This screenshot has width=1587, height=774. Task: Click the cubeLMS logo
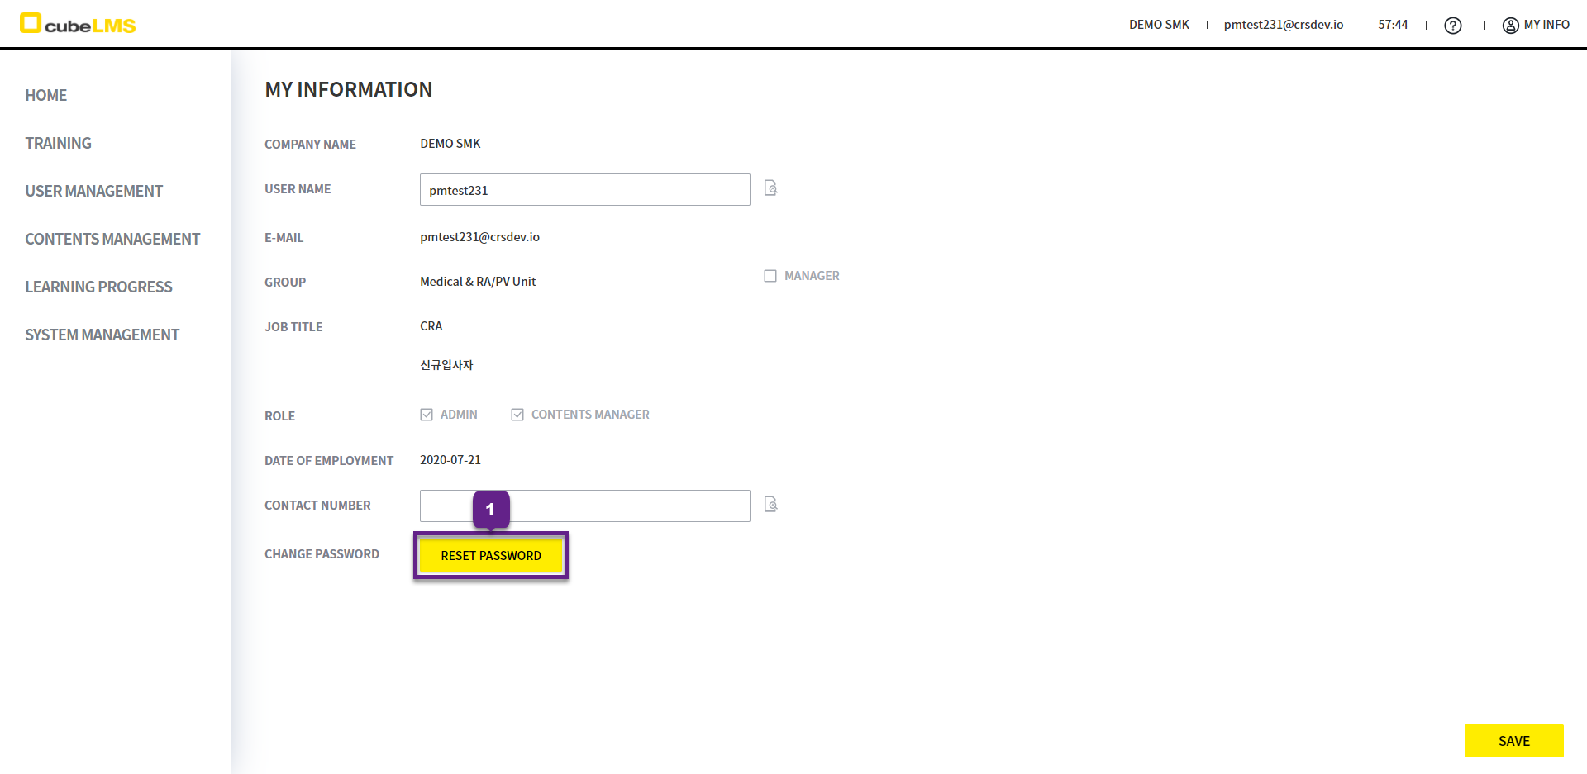click(x=78, y=24)
